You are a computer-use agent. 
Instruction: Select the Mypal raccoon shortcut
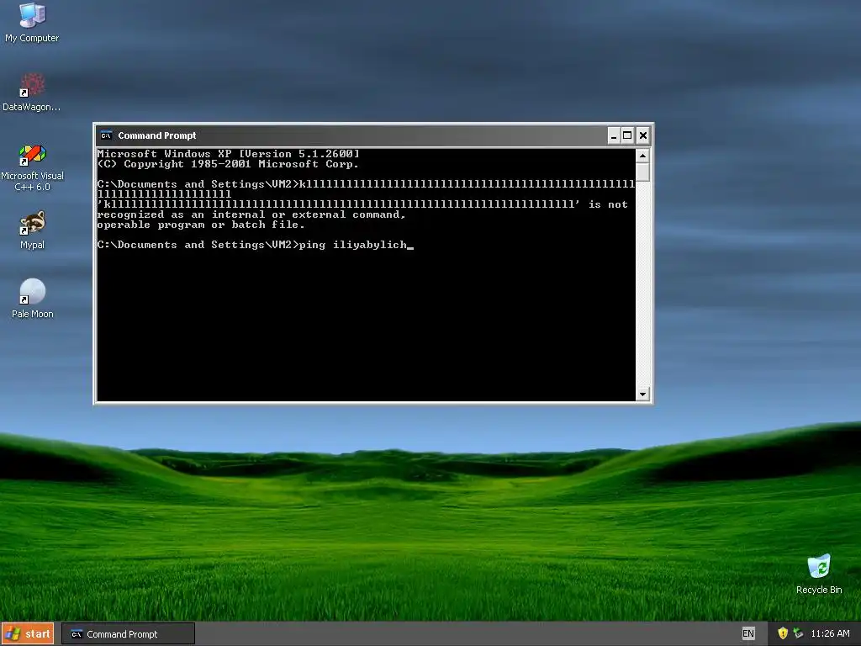pos(32,230)
